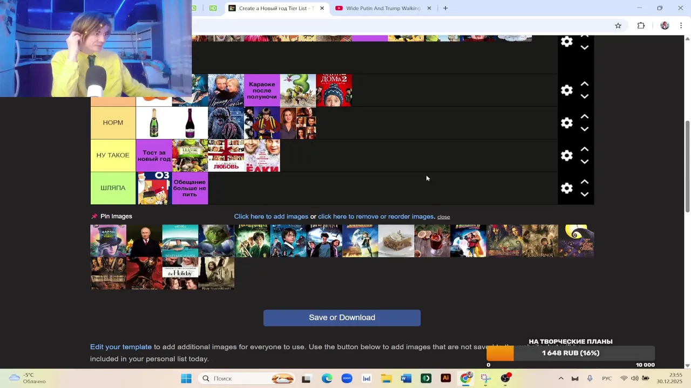Close the Wide Putin And Trump tab
Screen dimensions: 691x388
429,8
